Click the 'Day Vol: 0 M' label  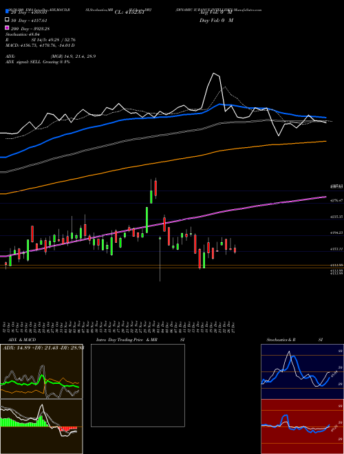click(x=216, y=20)
